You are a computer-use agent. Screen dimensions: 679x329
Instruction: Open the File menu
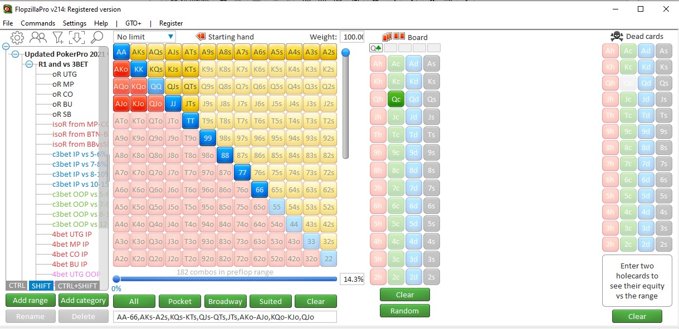8,23
